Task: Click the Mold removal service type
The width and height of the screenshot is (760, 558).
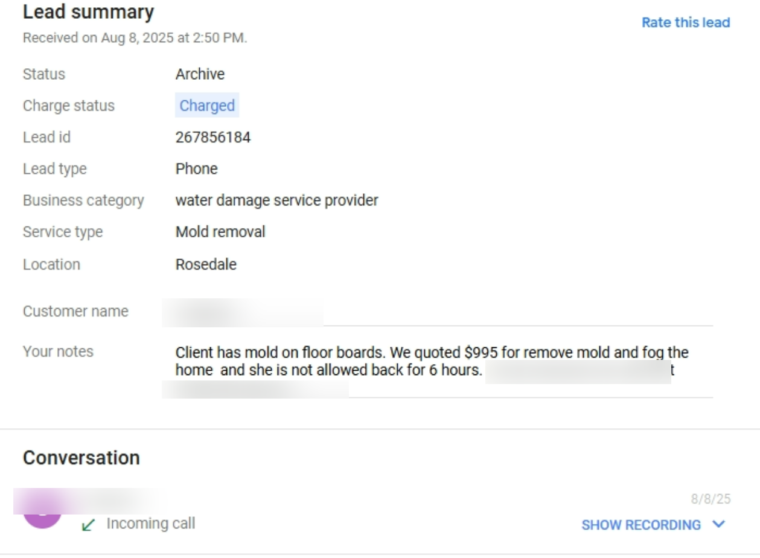Action: point(220,232)
